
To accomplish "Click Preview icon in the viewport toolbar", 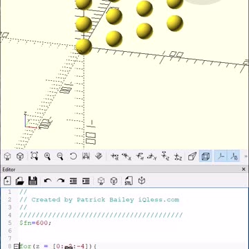I will [x=8, y=156].
